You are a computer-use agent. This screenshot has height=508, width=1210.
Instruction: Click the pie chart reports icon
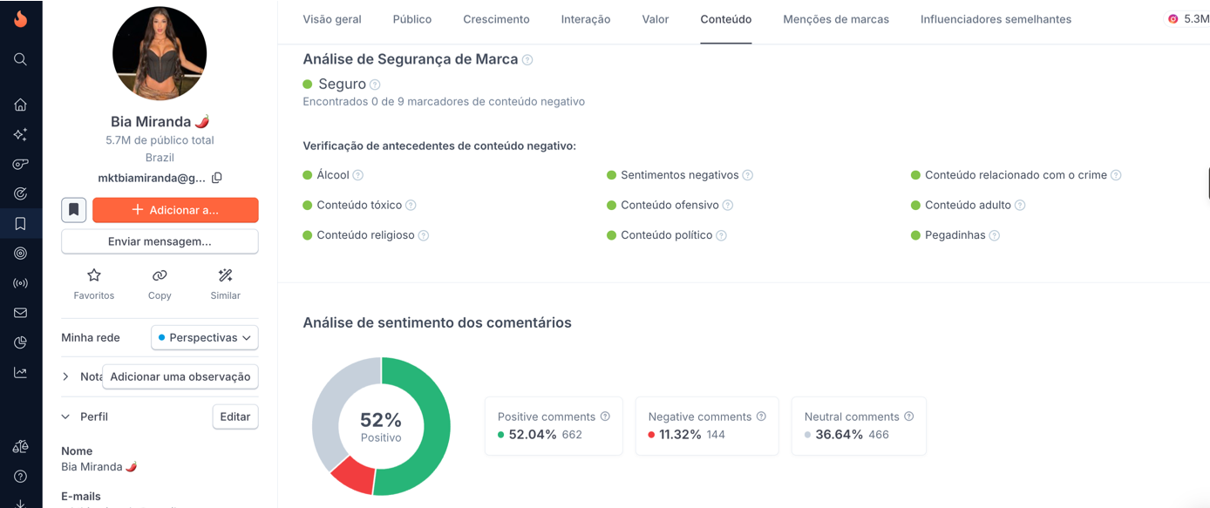(x=20, y=342)
